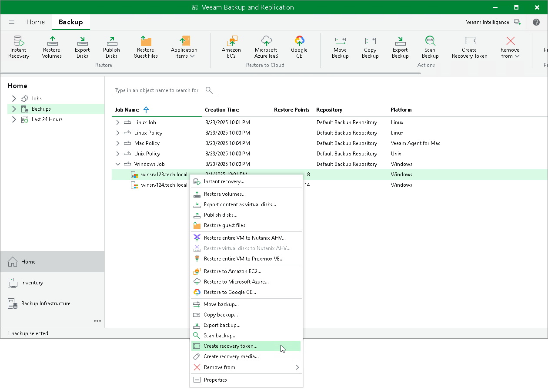The width and height of the screenshot is (548, 389).
Task: Choose Restore guest files menu item
Action: 246,225
